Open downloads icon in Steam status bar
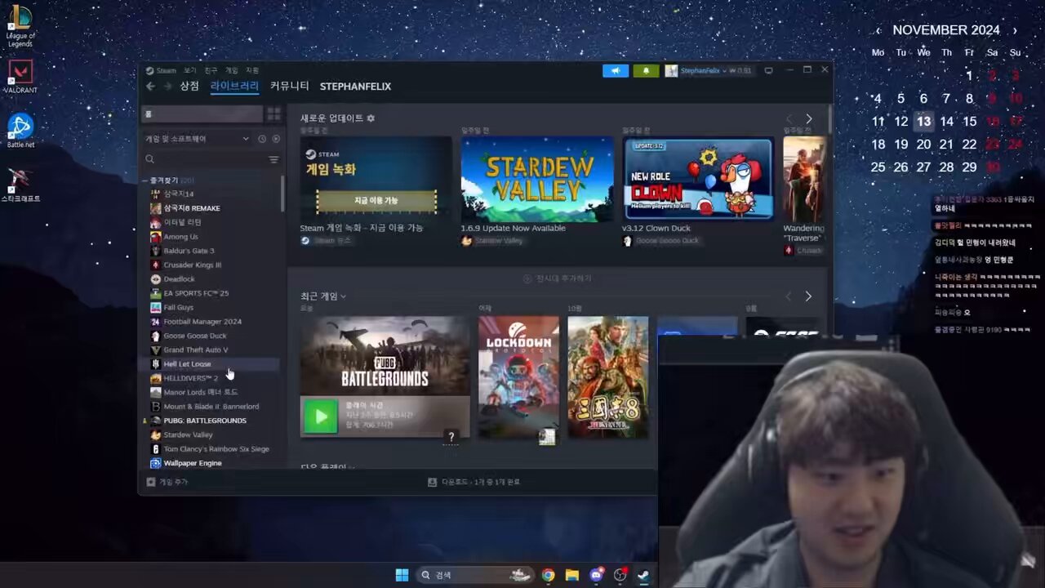The height and width of the screenshot is (588, 1045). tap(432, 482)
